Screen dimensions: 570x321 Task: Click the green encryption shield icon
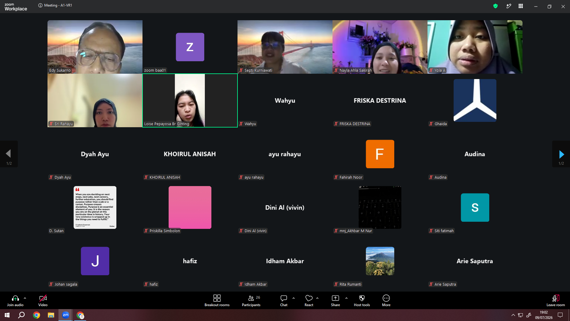(x=495, y=6)
